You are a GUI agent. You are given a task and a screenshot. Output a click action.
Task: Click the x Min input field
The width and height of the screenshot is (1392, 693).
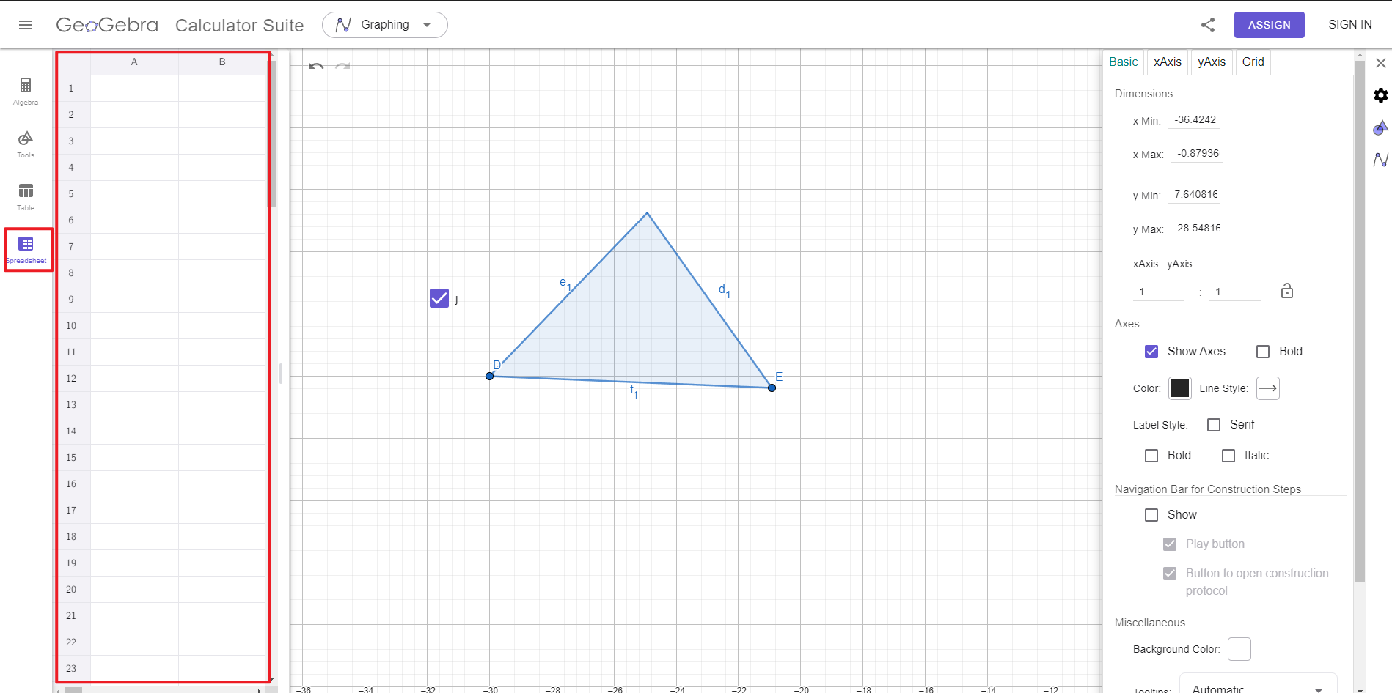(x=1195, y=120)
